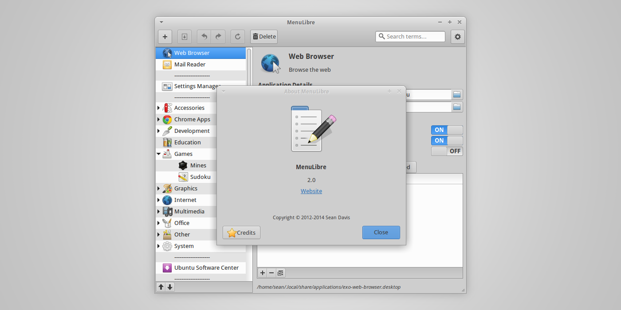The height and width of the screenshot is (310, 621).
Task: Expand the Chrome Apps category
Action: point(158,119)
